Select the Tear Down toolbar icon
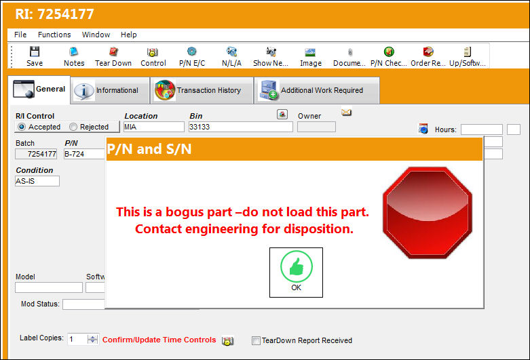Image resolution: width=530 pixels, height=360 pixels. pyautogui.click(x=113, y=52)
